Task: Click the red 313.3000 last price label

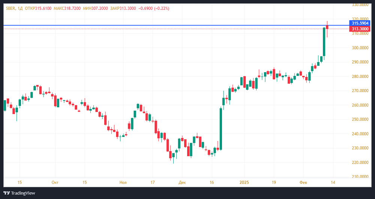Action: pyautogui.click(x=360, y=29)
